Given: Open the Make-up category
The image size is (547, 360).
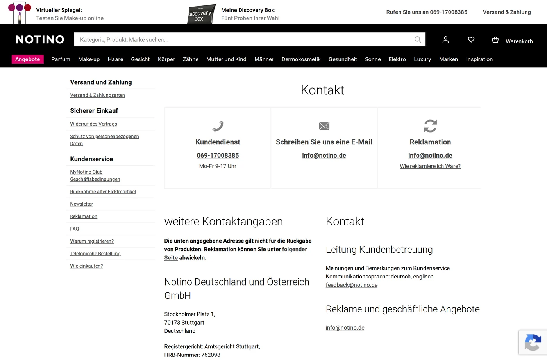Looking at the screenshot, I should (x=89, y=59).
